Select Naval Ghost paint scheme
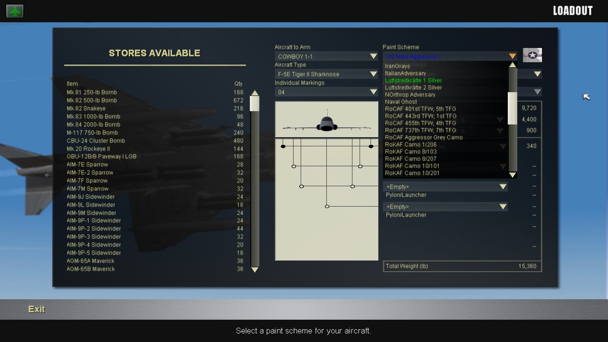 [401, 102]
